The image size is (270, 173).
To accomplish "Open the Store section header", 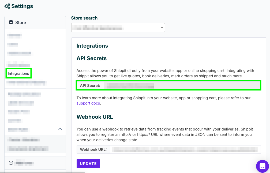I will point(35,22).
